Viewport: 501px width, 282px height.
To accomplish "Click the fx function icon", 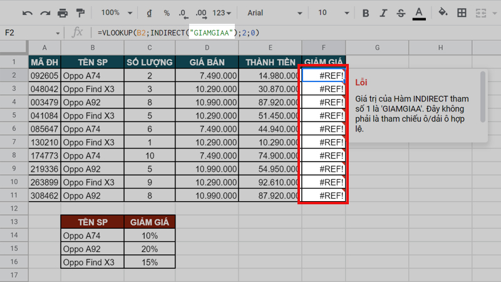I will pos(77,33).
